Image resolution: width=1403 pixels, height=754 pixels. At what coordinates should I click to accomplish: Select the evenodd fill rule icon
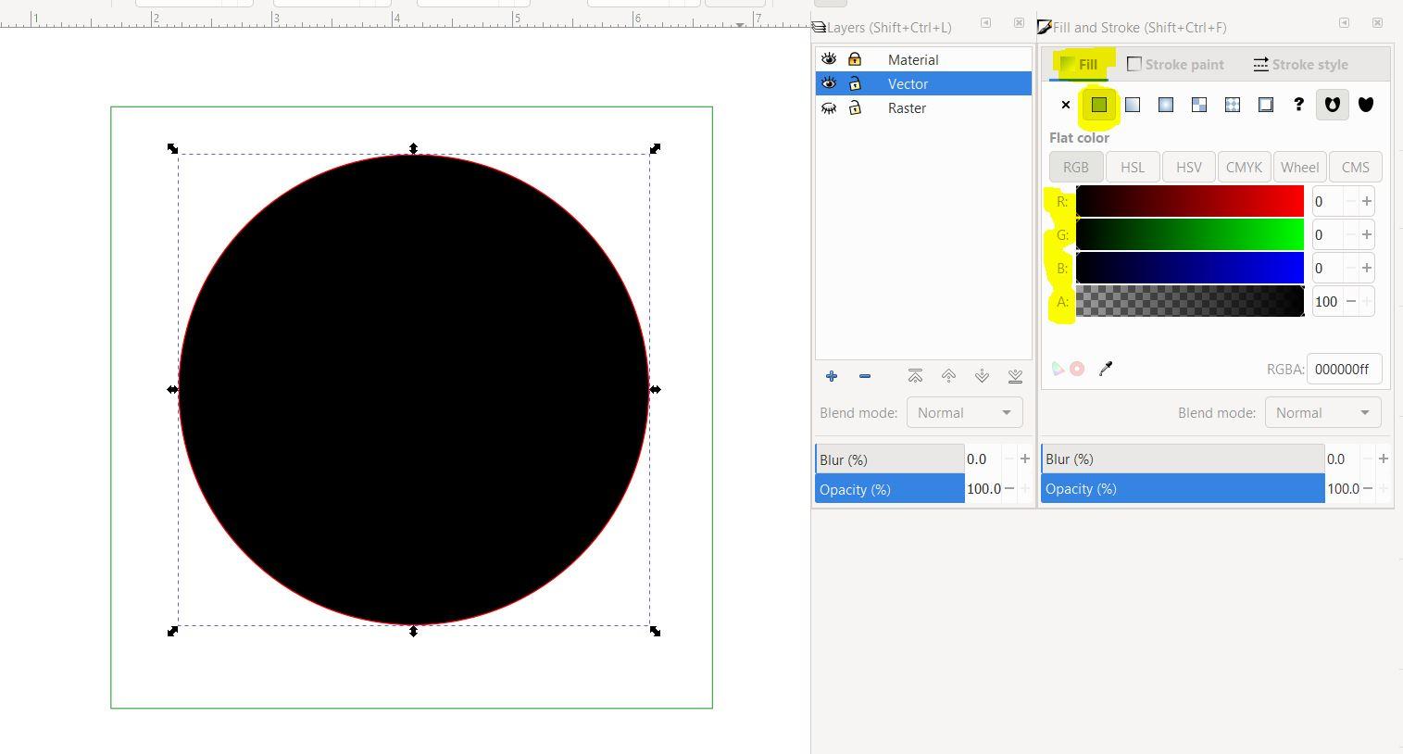[x=1332, y=105]
